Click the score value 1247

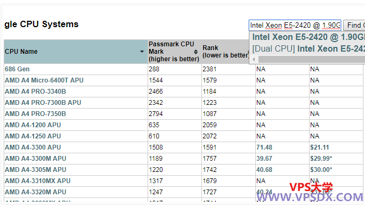coord(156,192)
